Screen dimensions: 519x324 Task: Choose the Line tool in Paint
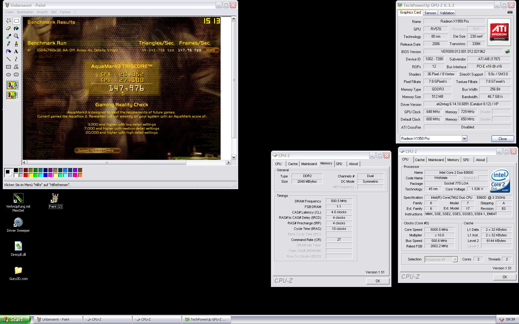(x=9, y=59)
